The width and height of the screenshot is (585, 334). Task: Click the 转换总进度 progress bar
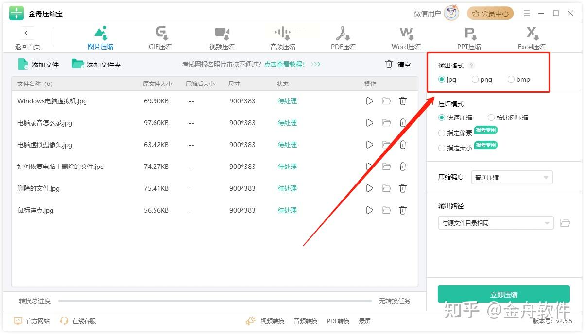215,301
